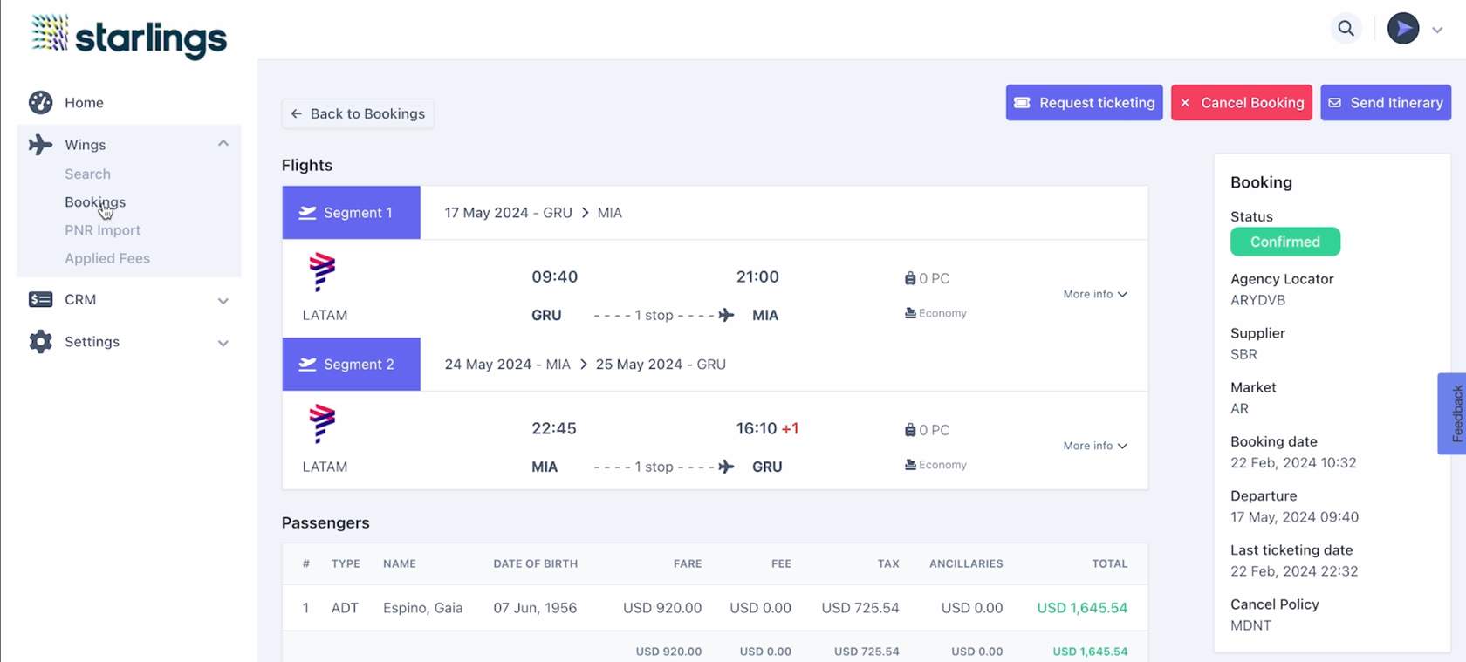Open the account dropdown arrow
The height and width of the screenshot is (662, 1466).
click(x=1437, y=30)
